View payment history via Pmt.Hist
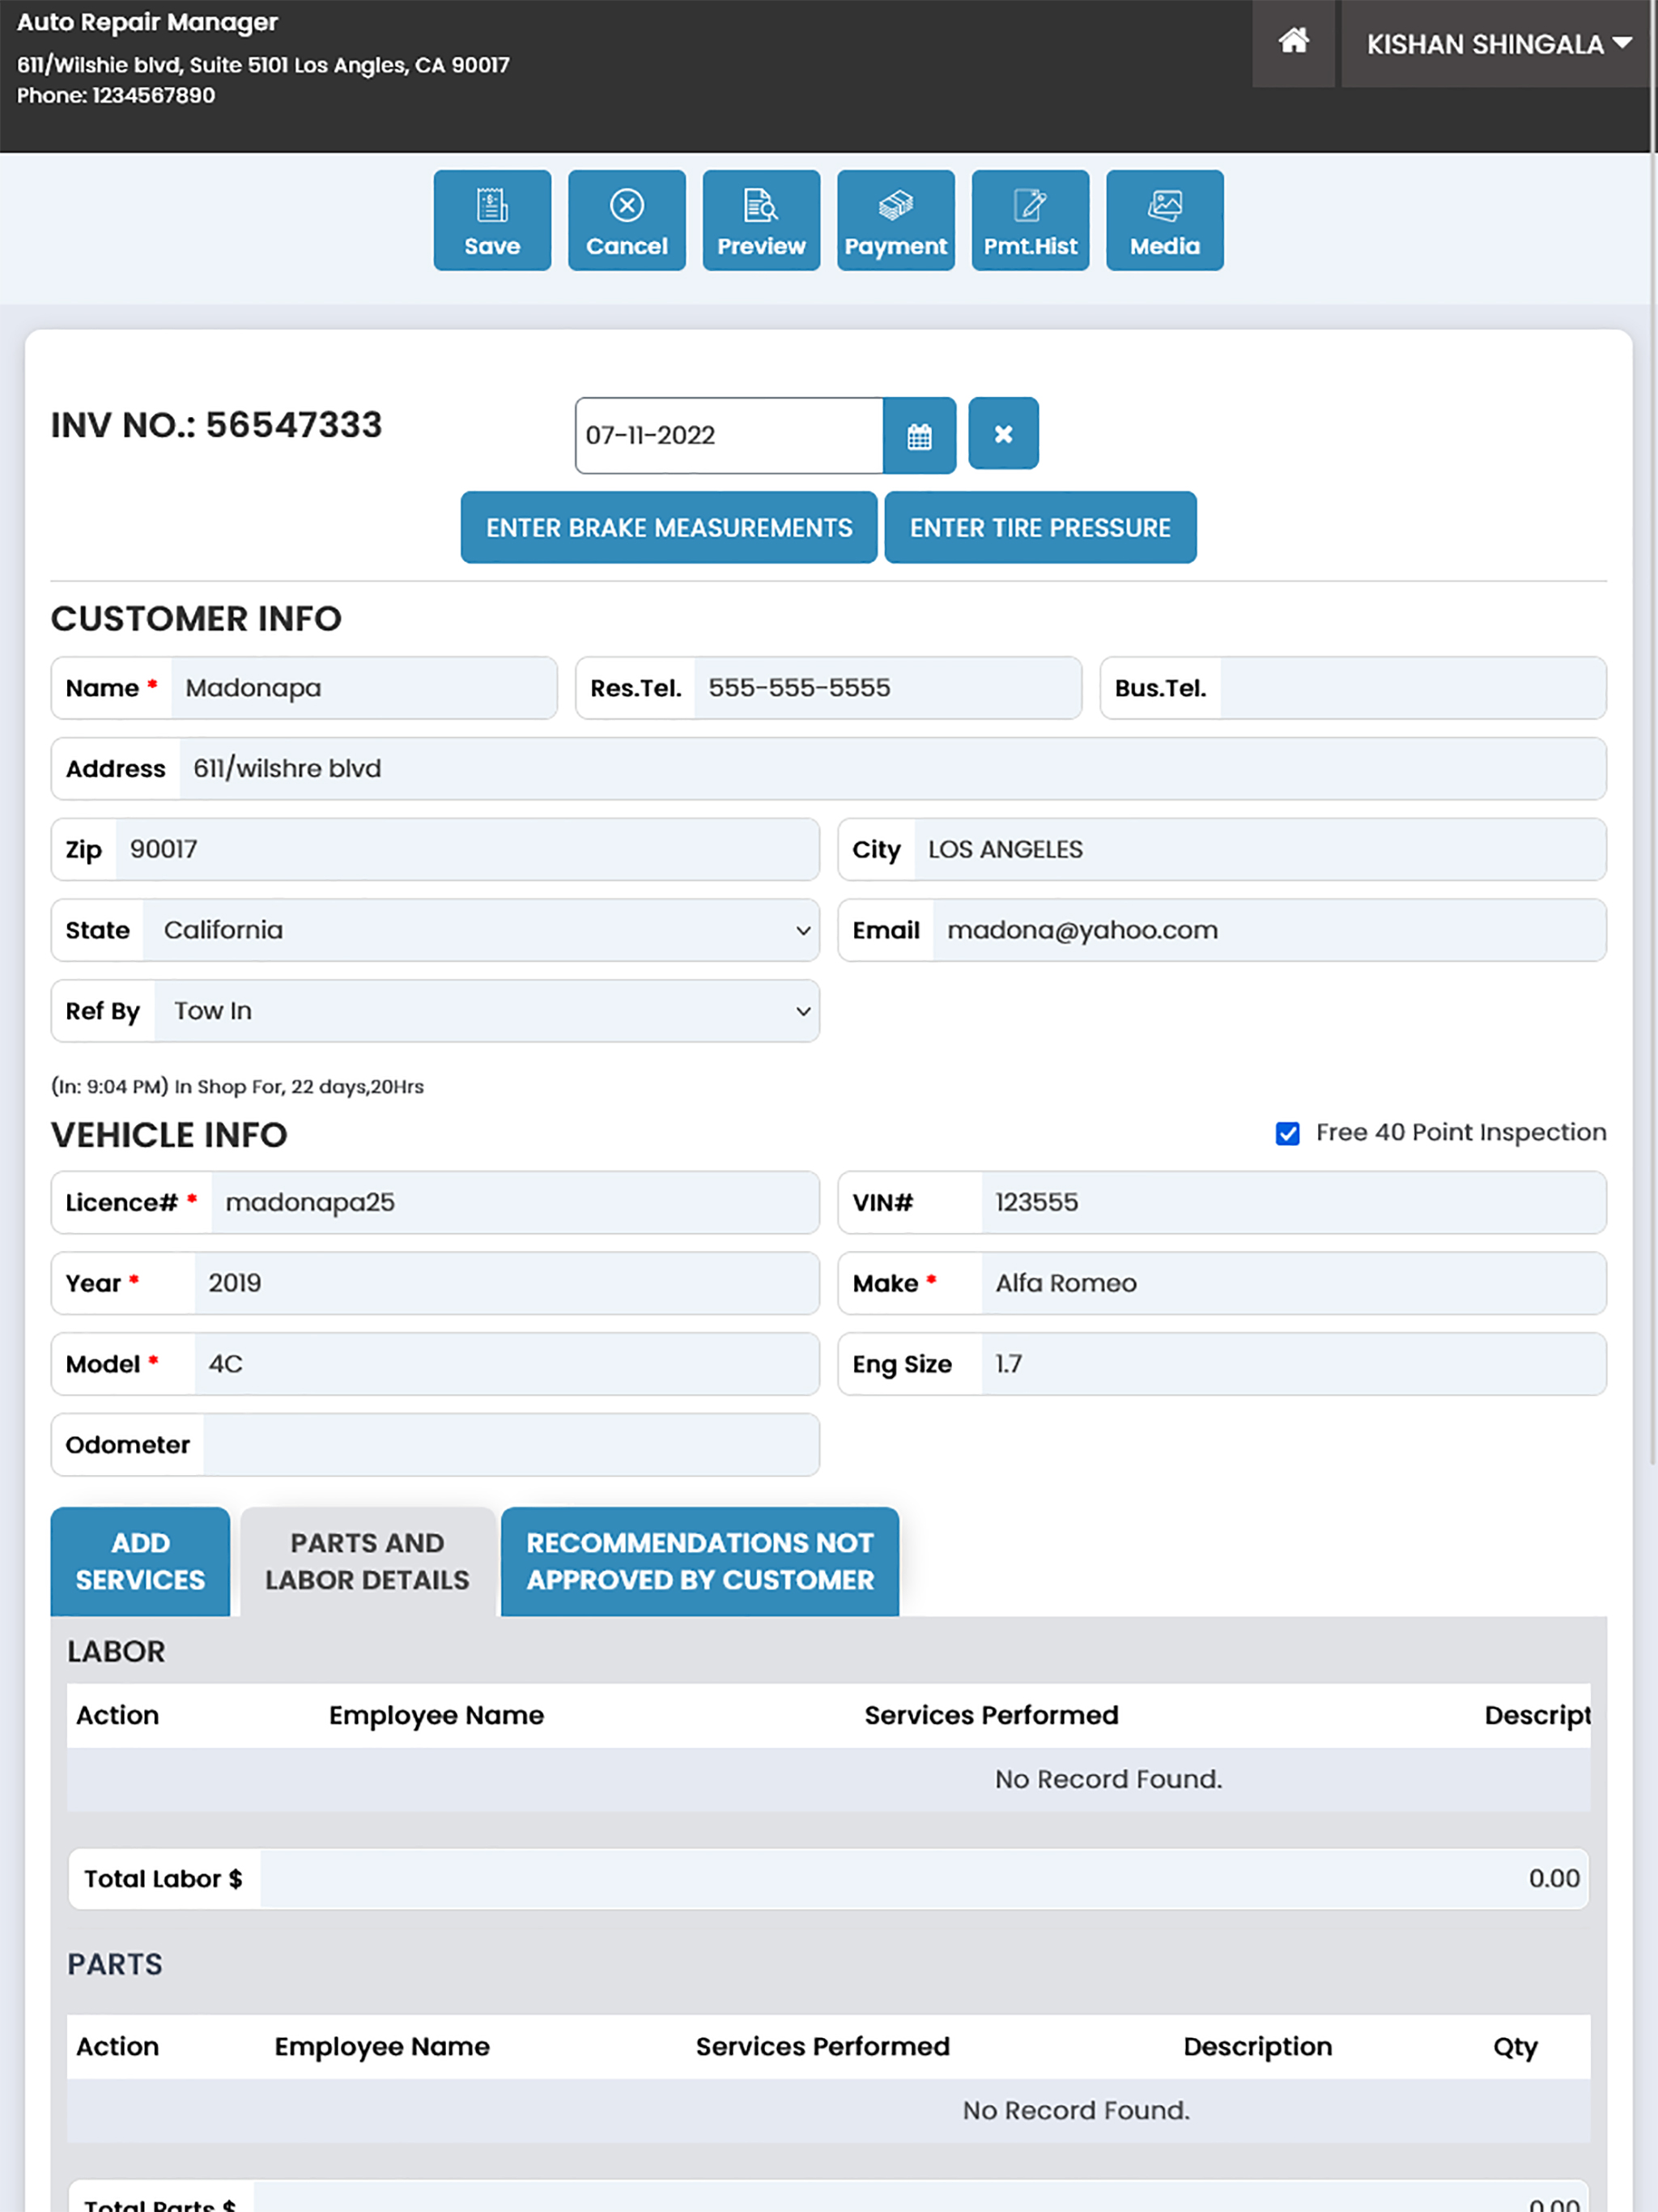Screen dimensions: 1658x2212 (x=1030, y=220)
